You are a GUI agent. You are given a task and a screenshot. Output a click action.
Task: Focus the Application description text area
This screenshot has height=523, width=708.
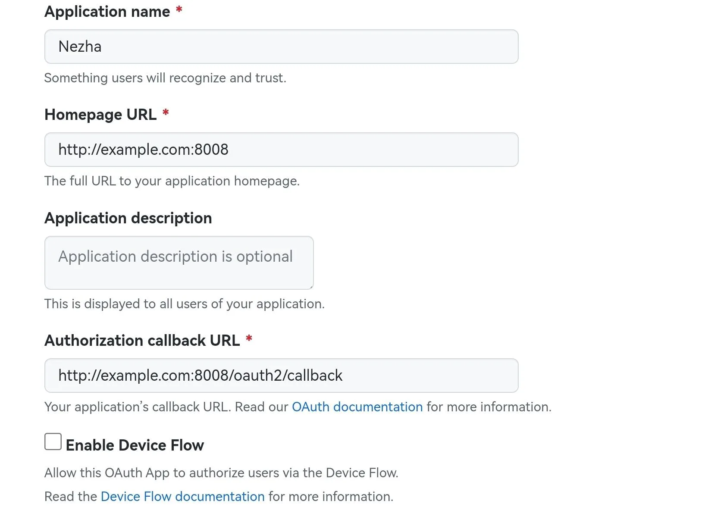point(179,263)
